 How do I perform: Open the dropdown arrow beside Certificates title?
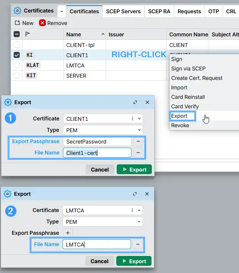click(62, 11)
